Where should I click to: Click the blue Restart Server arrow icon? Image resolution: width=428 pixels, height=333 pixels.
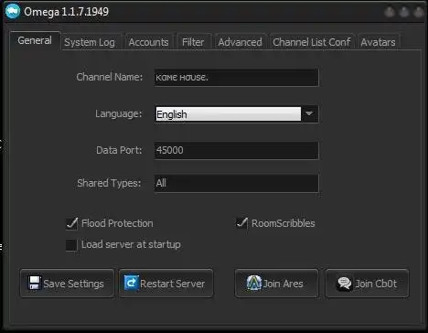coord(131,283)
